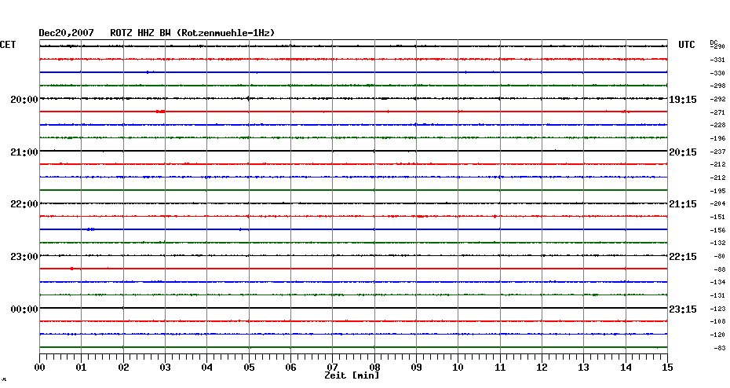Click the station title ROTZ HHZ BW (Rotzenmuehle-1Hz)
Viewport: 730px width, 388px height.
(x=192, y=33)
